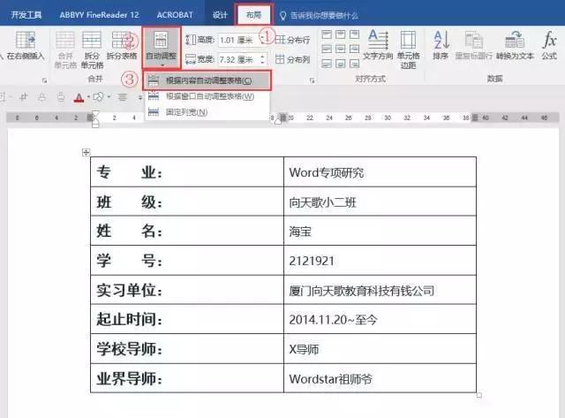Click the label cell '学校导师:'
The height and width of the screenshot is (418, 565).
(x=187, y=349)
